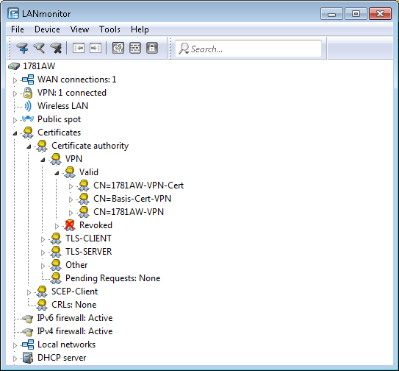The width and height of the screenshot is (399, 371).
Task: Collapse the Certificate authority node
Action: pyautogui.click(x=29, y=146)
